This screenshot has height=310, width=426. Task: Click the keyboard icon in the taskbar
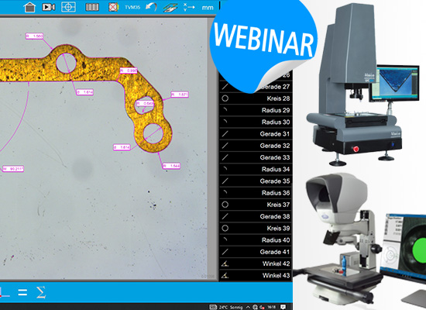point(213,307)
